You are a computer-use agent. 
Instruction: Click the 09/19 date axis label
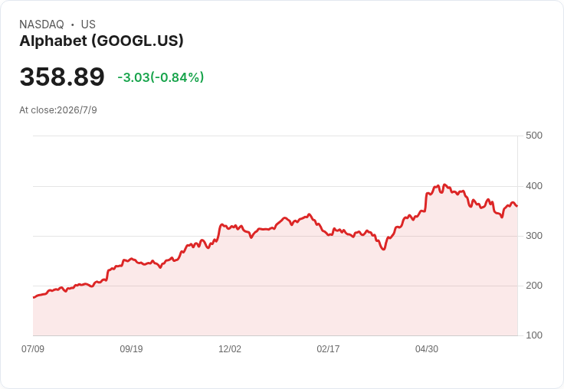(131, 348)
